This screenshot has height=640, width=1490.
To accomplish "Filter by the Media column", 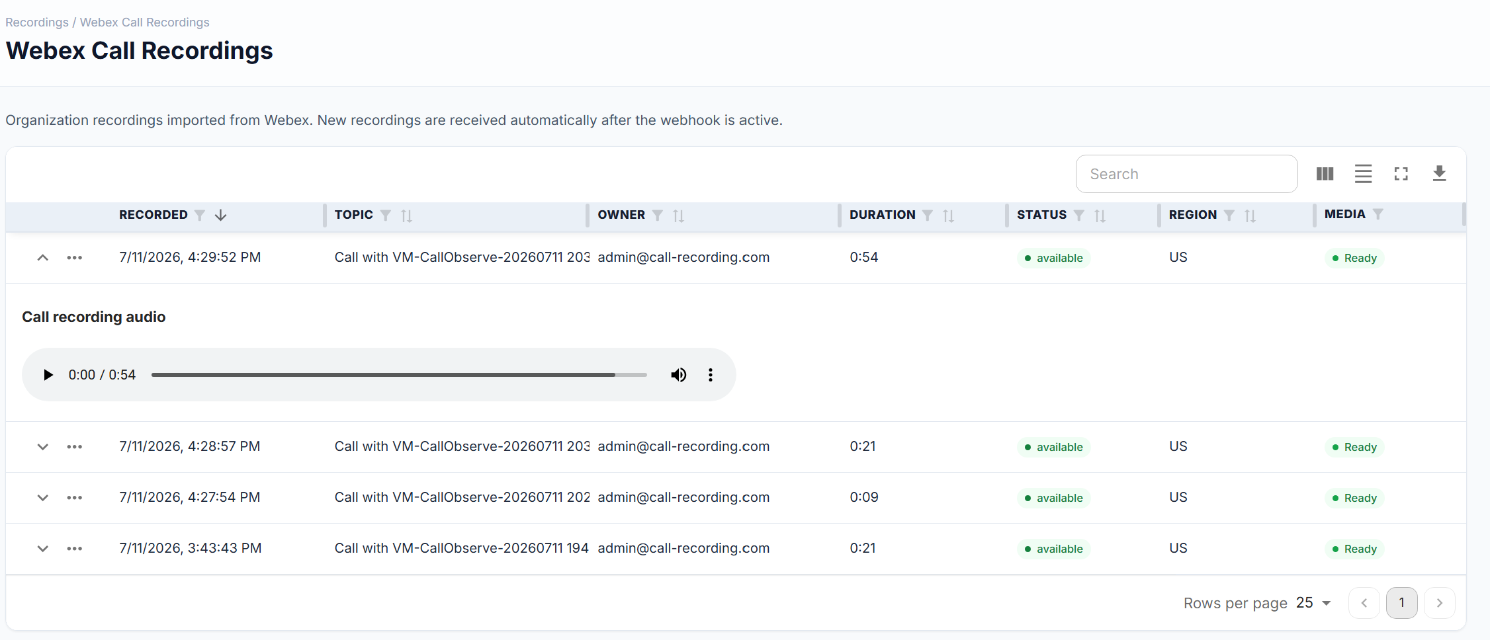I will coord(1378,214).
